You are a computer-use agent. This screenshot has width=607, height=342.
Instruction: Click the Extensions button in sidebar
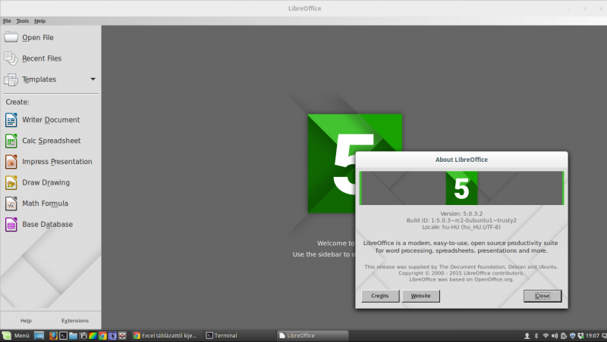pos(75,321)
